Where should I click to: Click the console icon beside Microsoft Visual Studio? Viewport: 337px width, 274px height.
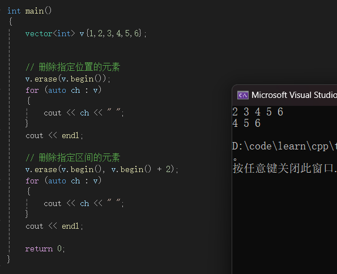point(242,95)
